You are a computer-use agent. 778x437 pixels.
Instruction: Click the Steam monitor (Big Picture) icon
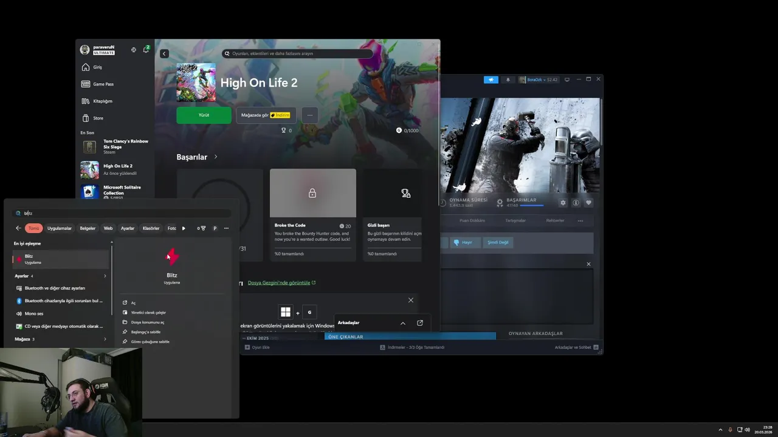pos(567,80)
